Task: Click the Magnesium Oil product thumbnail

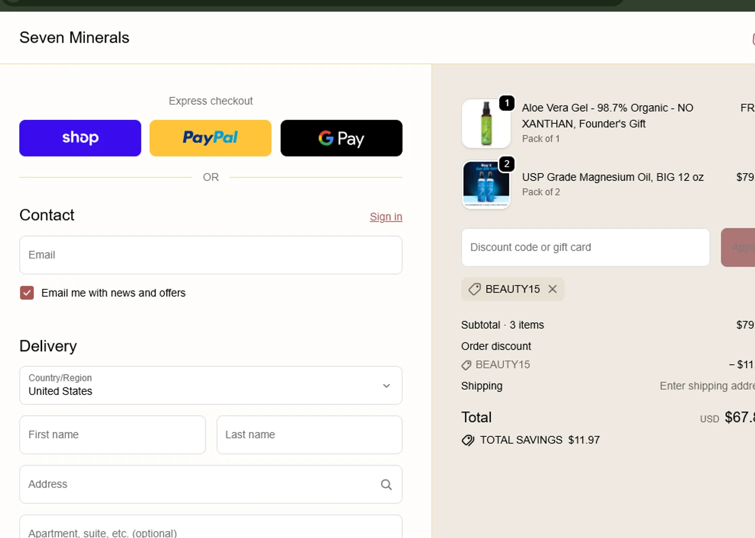Action: pyautogui.click(x=486, y=184)
